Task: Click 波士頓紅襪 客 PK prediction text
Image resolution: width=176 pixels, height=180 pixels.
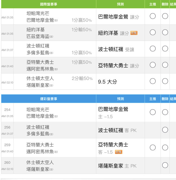Action: coord(117,130)
